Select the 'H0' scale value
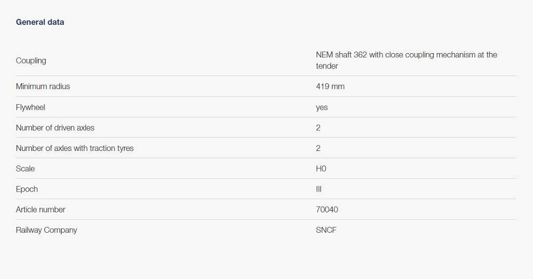Viewport: 533px width, 279px height. [x=321, y=169]
